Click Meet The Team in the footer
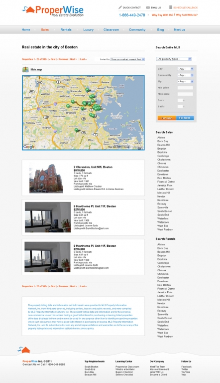Viewport: 220px width, 383px height. click(157, 367)
